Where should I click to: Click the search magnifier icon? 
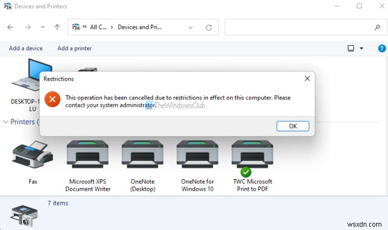coord(377,28)
